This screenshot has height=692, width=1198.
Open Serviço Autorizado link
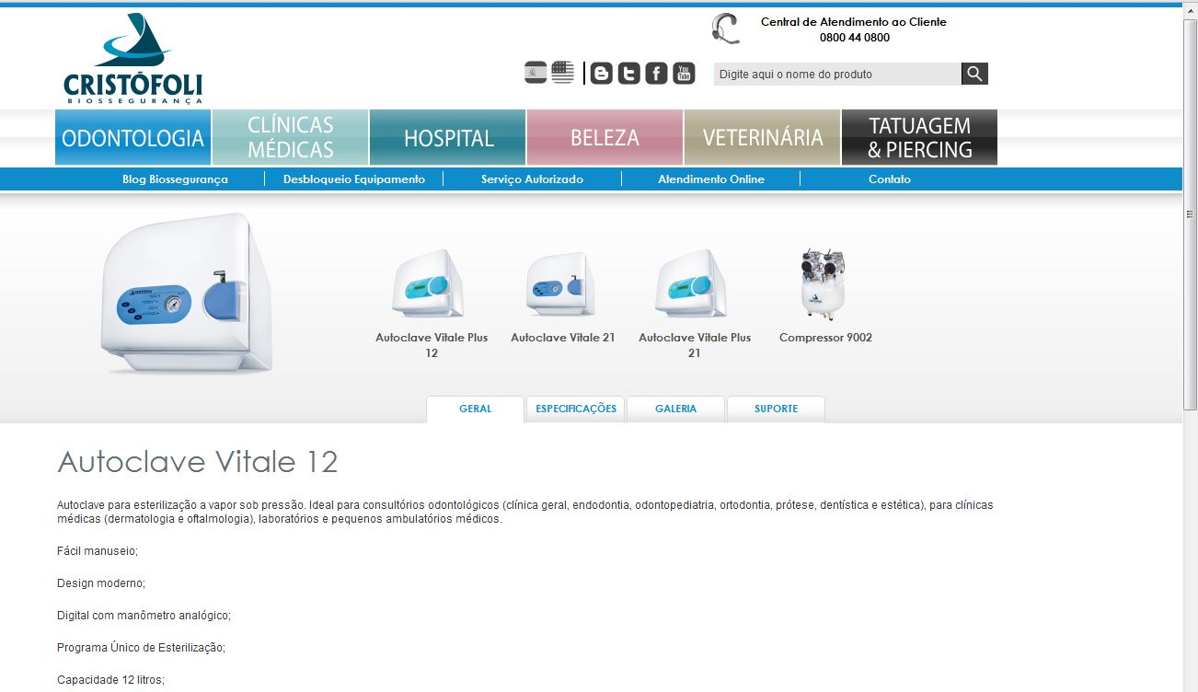532,179
